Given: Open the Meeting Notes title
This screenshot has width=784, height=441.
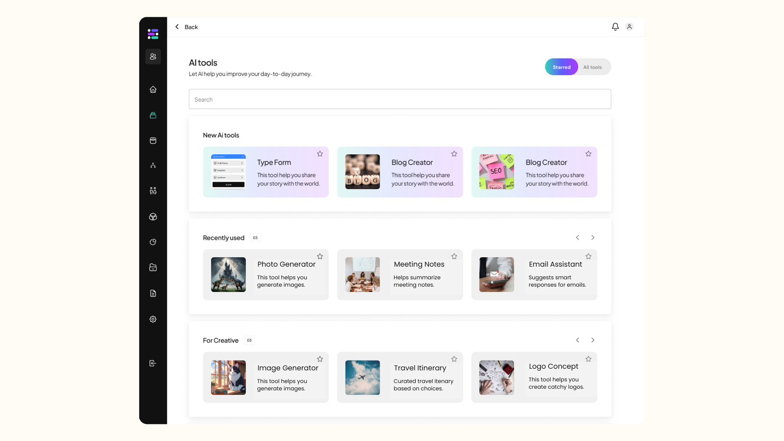Looking at the screenshot, I should click(419, 264).
